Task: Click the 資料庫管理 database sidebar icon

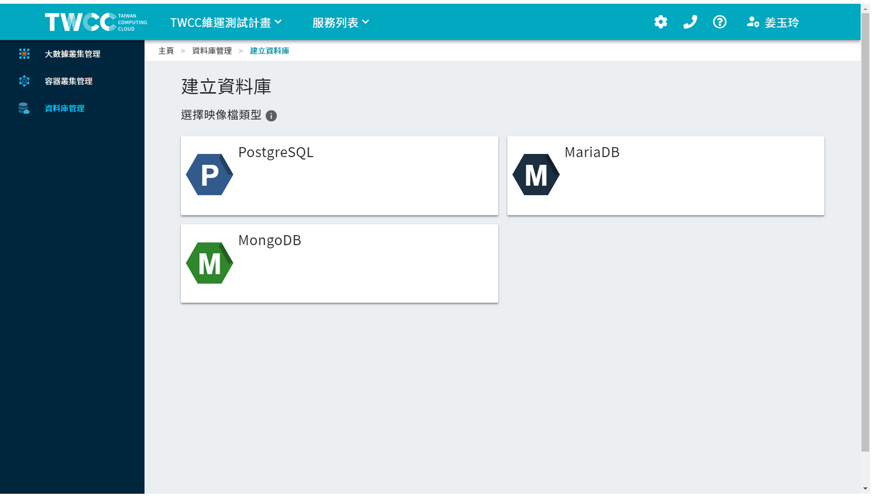Action: [24, 108]
